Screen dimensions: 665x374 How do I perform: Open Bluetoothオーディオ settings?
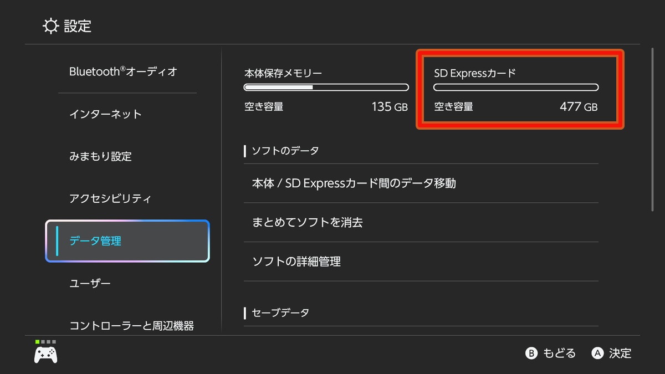pyautogui.click(x=123, y=71)
